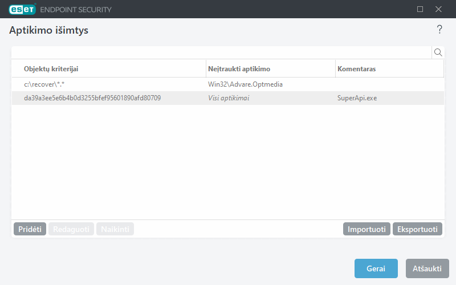The width and height of the screenshot is (456, 285).
Task: Click the Naikinti button
Action: [x=115, y=229]
